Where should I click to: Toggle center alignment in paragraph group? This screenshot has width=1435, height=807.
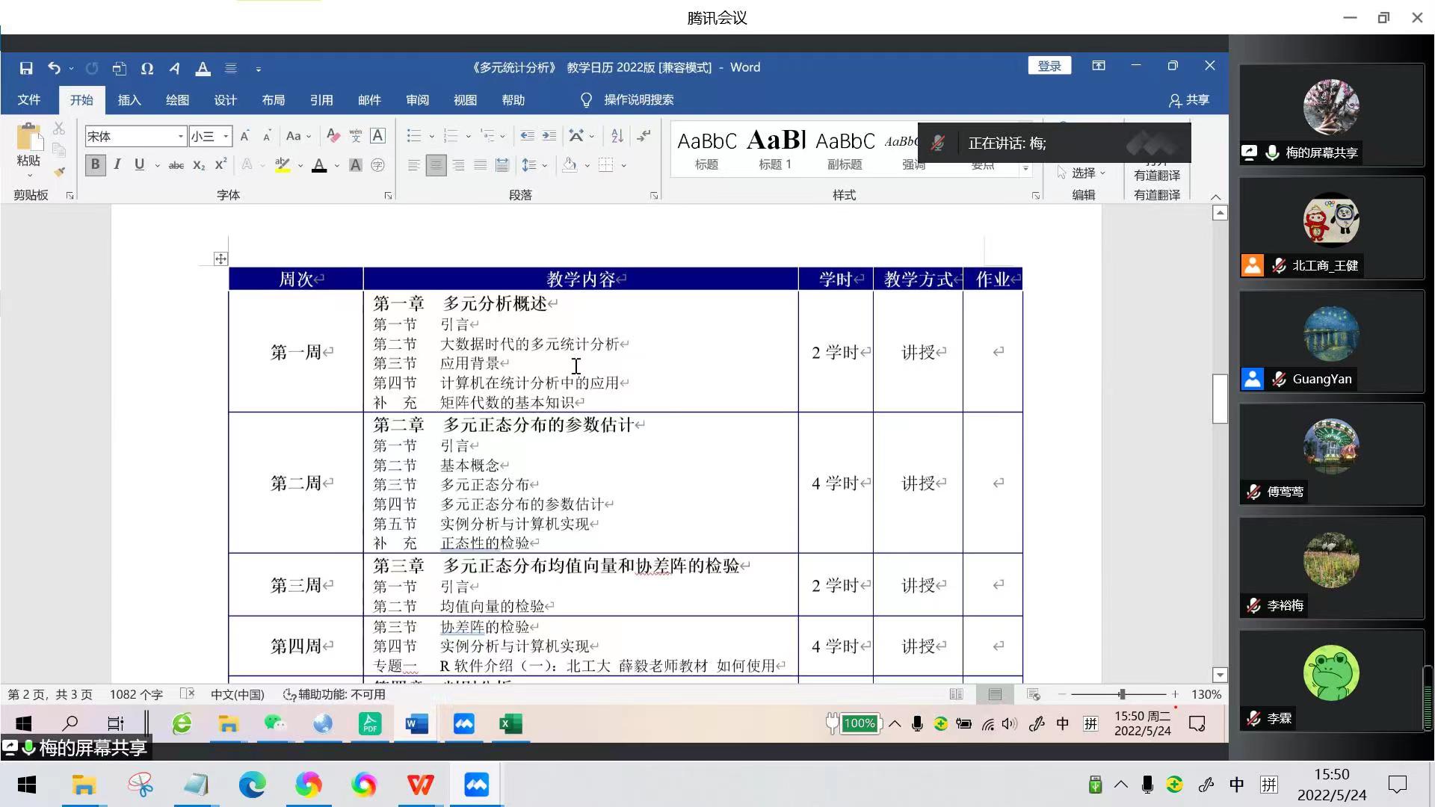tap(436, 165)
